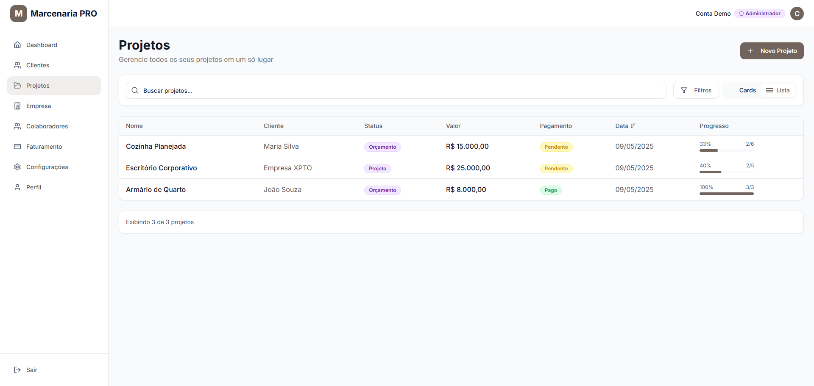Click the date in Armário de Quarto row
Image resolution: width=814 pixels, height=386 pixels.
click(634, 189)
